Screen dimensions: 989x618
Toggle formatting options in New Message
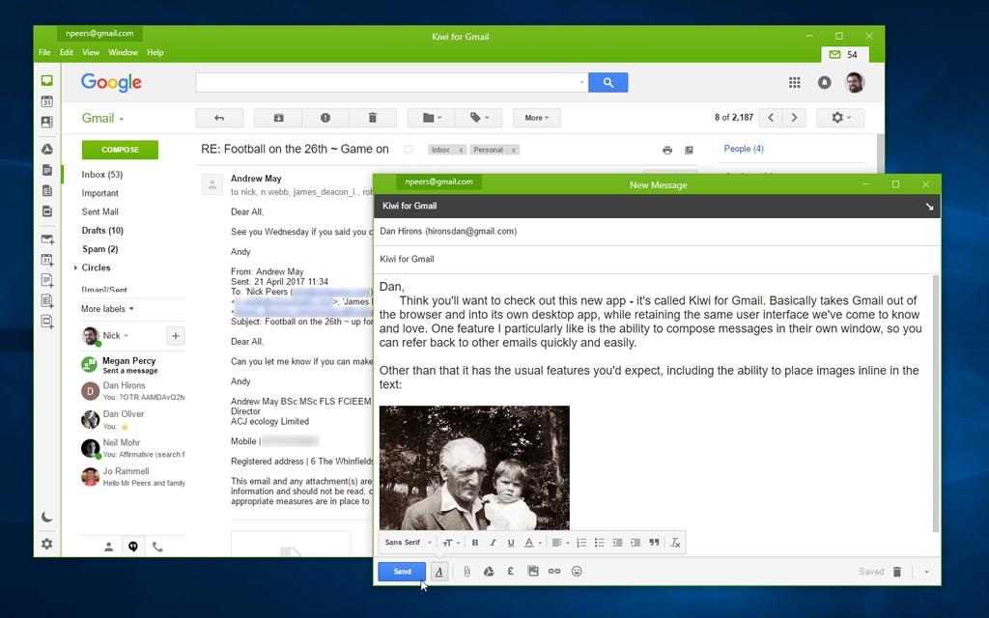(x=439, y=572)
